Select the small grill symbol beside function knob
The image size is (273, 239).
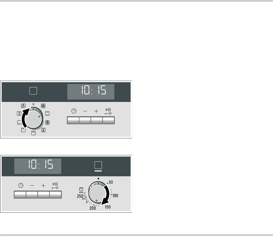(23, 130)
